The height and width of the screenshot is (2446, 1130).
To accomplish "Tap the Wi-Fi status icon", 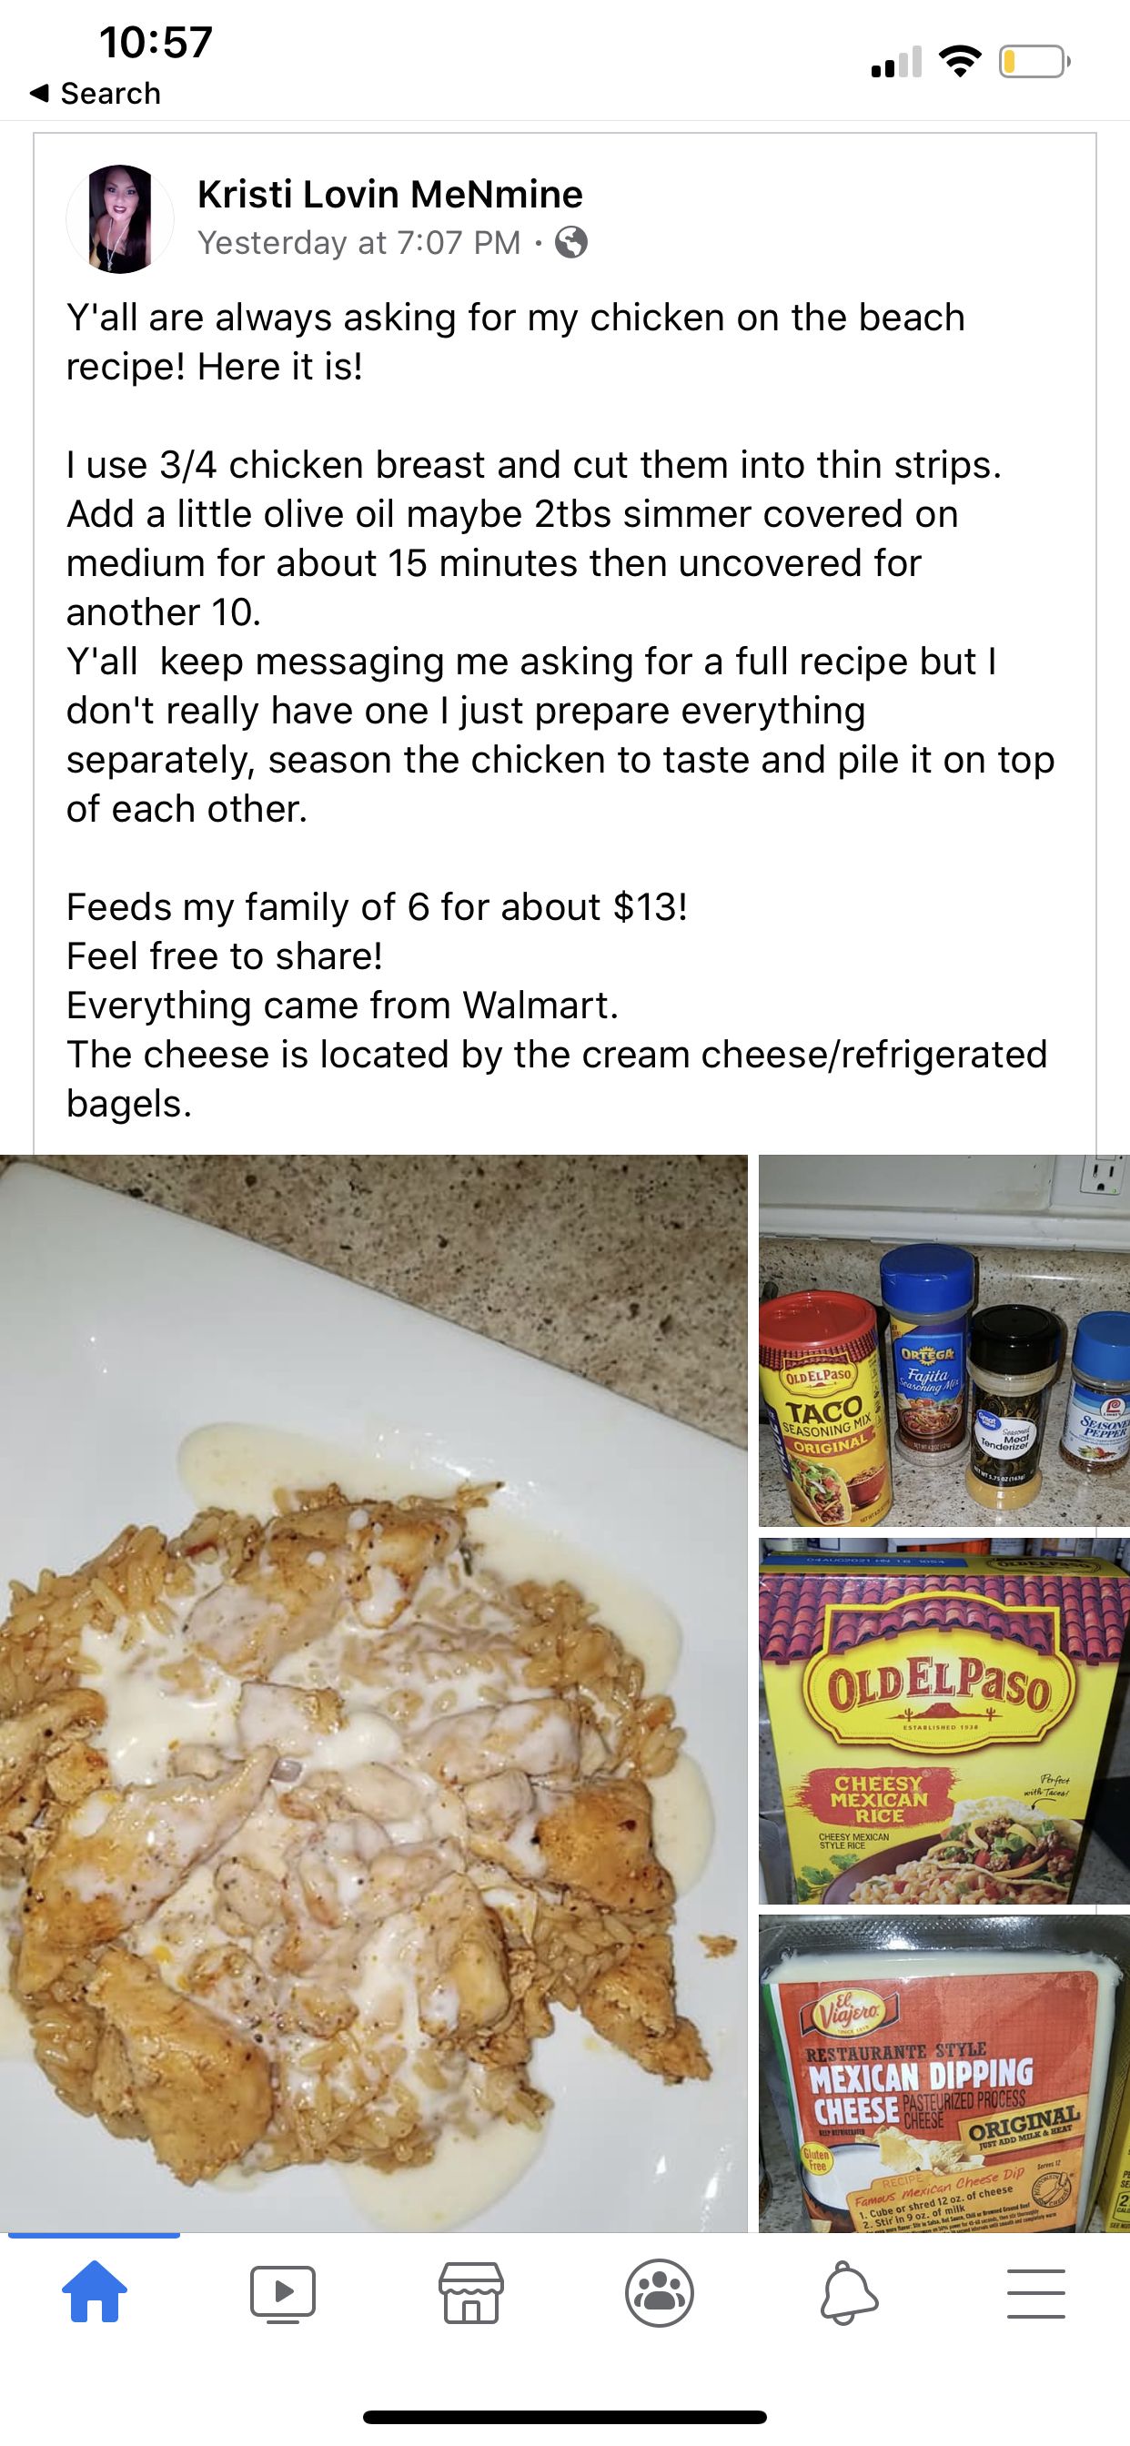I will [x=960, y=62].
